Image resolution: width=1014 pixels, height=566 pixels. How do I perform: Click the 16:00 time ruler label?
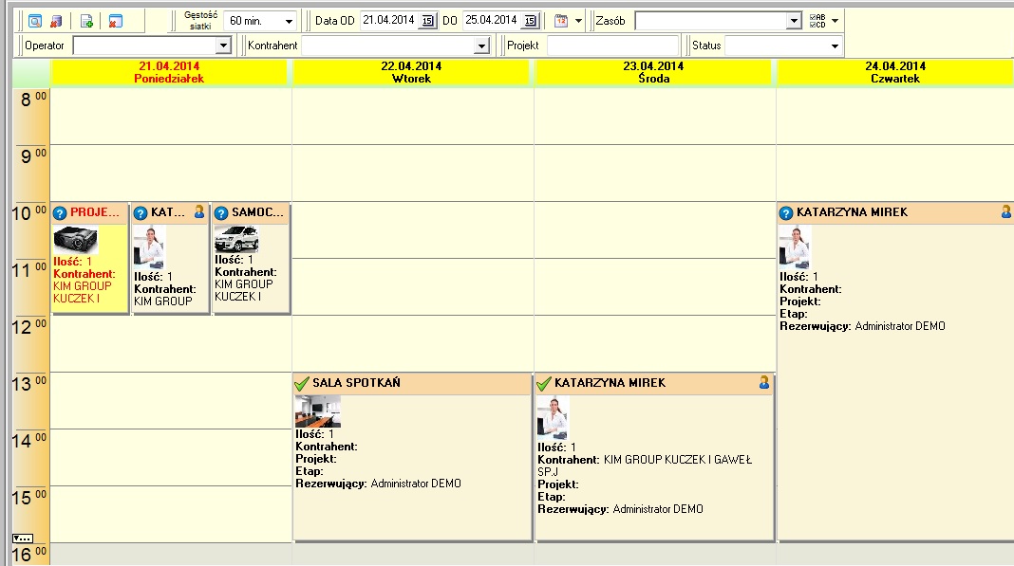(29, 555)
